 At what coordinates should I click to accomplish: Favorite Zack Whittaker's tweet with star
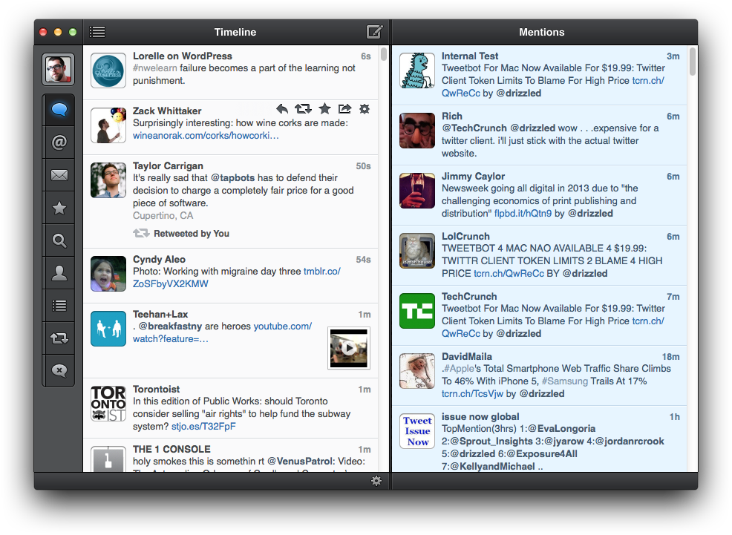coord(324,109)
